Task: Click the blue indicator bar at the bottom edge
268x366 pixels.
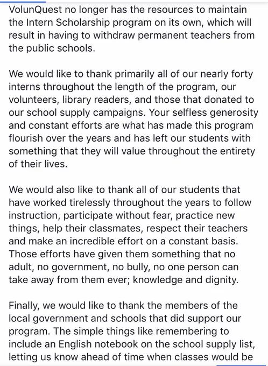Action: pos(242,365)
